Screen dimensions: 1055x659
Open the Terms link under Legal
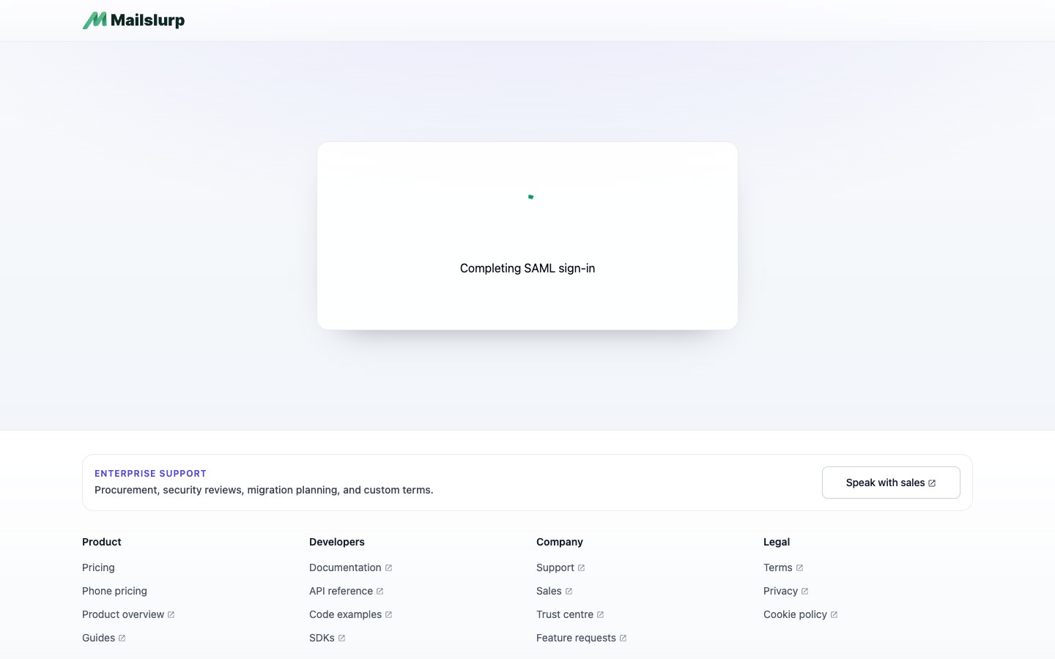click(783, 567)
